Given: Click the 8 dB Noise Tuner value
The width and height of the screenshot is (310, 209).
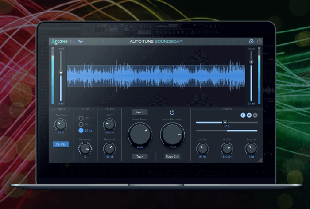Looking at the screenshot, I should pos(140,147).
